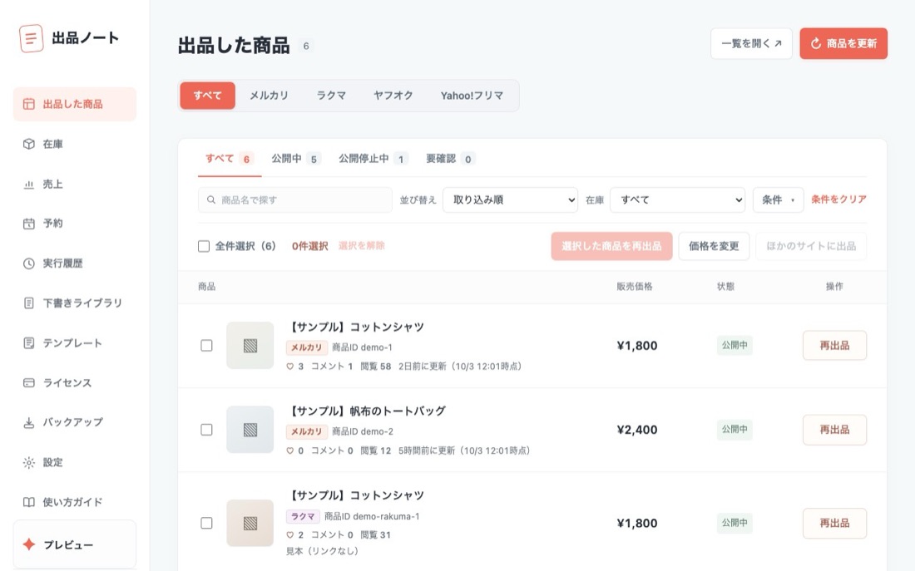Check the box for 帆布のトートバッグ

206,429
